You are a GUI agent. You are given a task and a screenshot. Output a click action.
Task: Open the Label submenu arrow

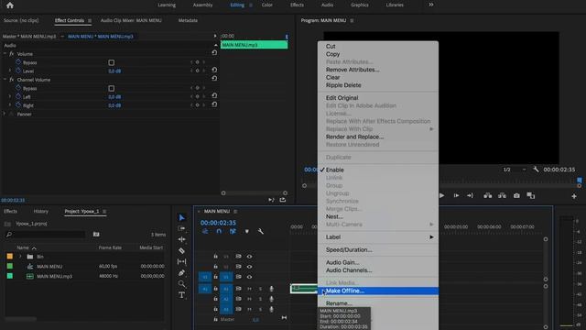click(431, 237)
